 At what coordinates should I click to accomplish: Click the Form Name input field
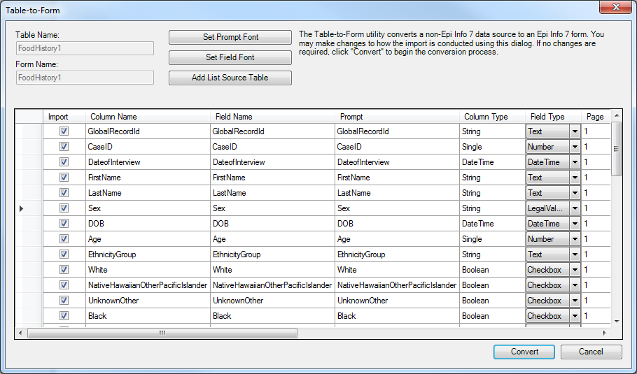[x=85, y=78]
